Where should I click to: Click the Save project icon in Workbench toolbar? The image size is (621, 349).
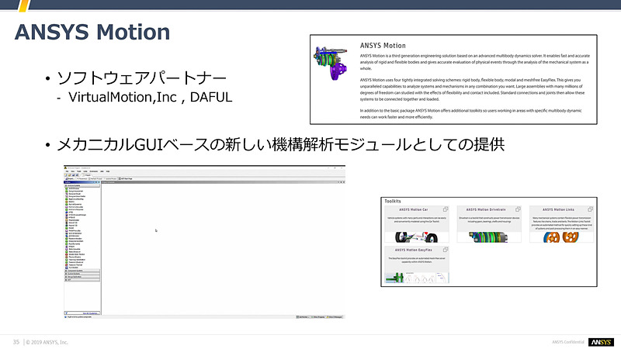73,175
